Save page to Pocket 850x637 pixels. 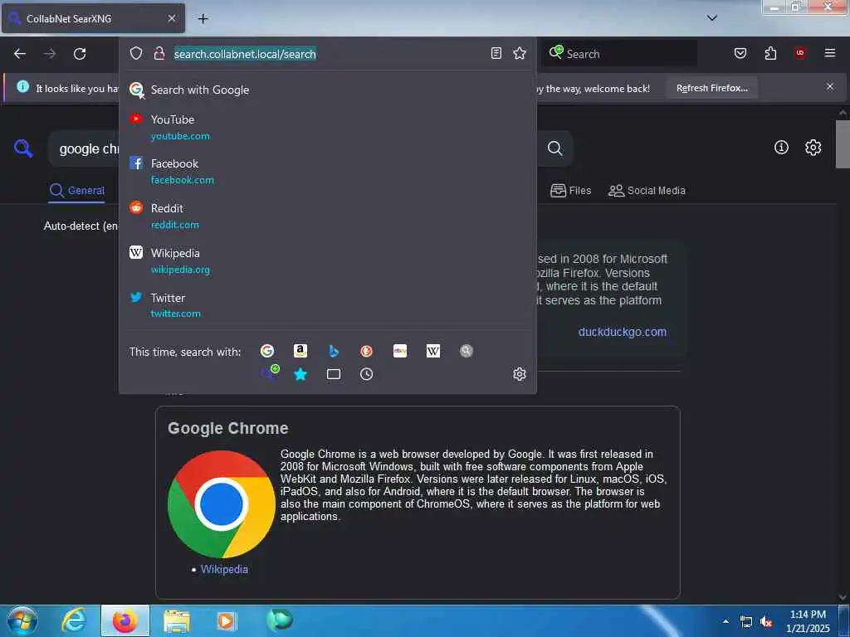pyautogui.click(x=740, y=53)
